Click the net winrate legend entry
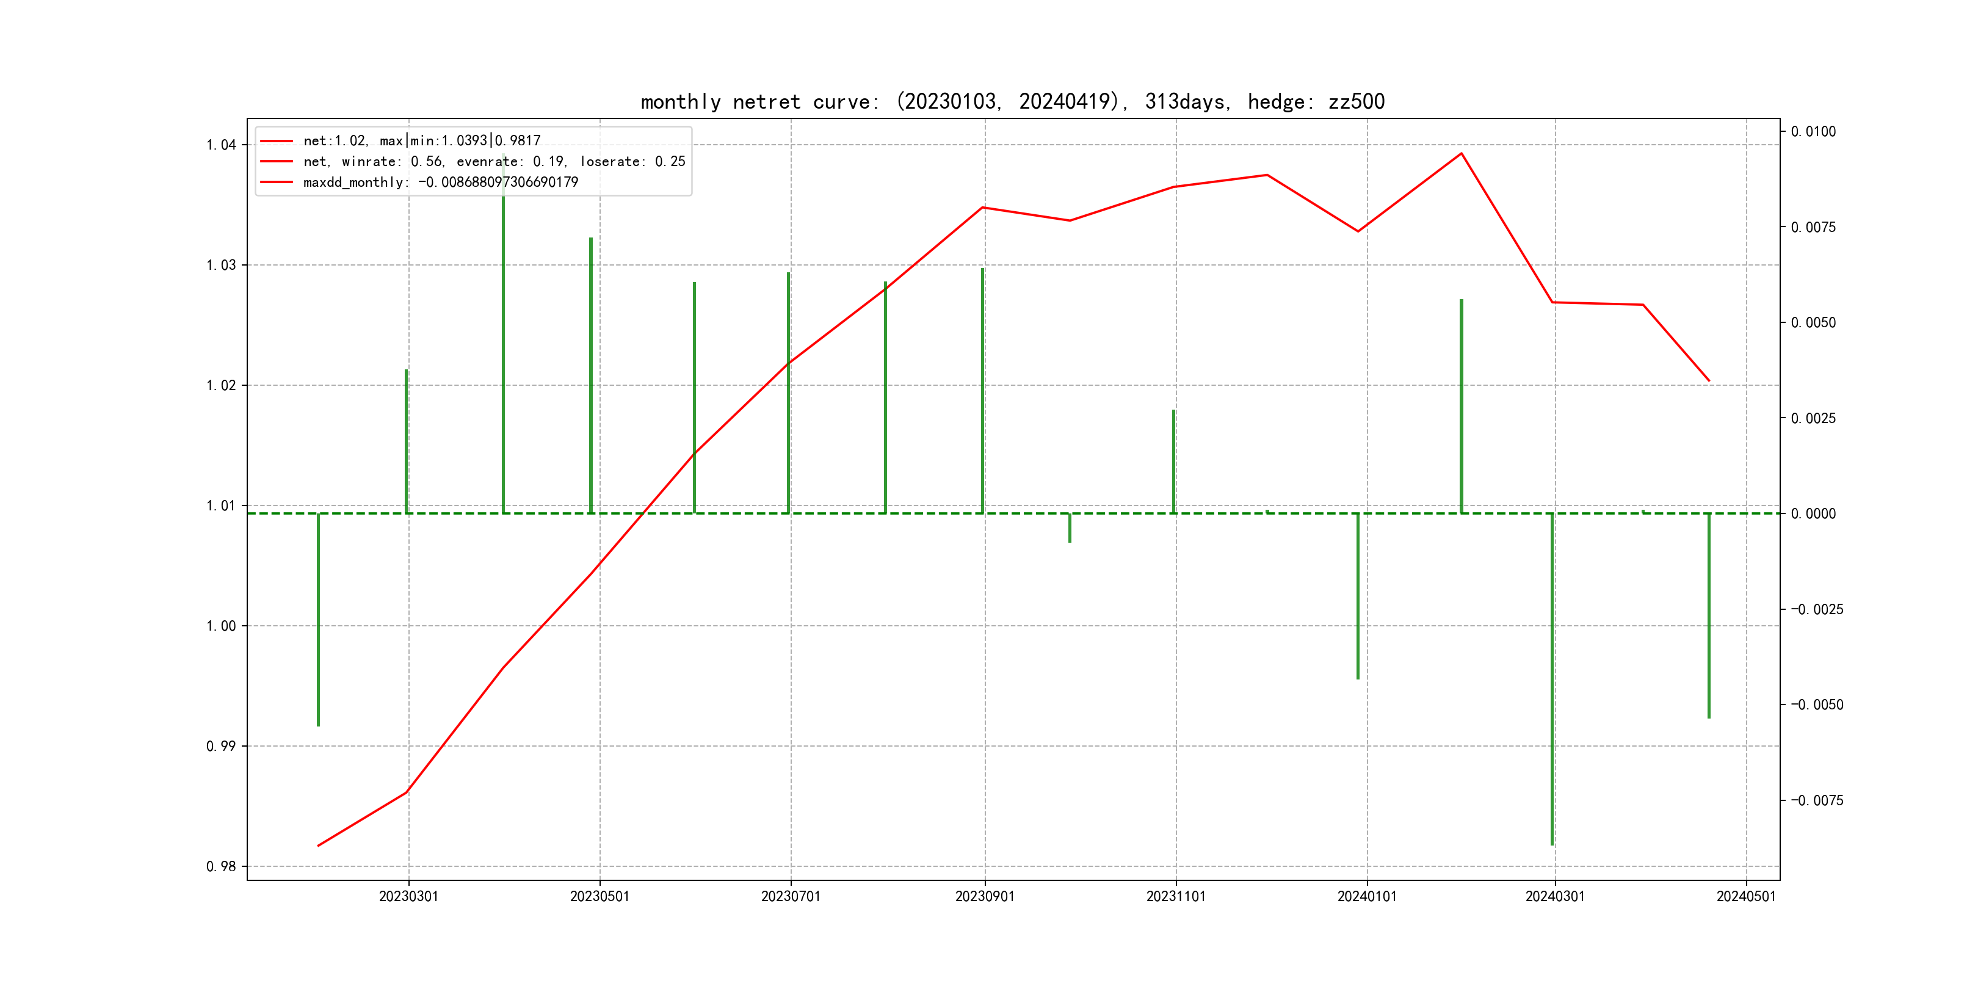 (x=494, y=161)
